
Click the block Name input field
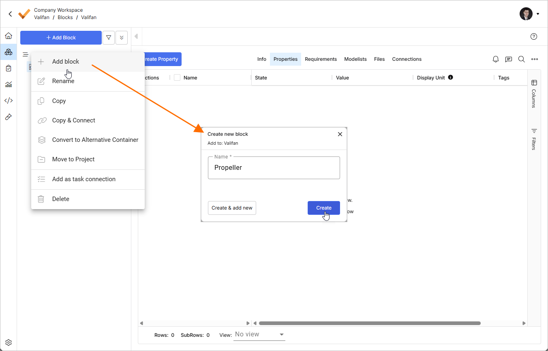pos(274,168)
